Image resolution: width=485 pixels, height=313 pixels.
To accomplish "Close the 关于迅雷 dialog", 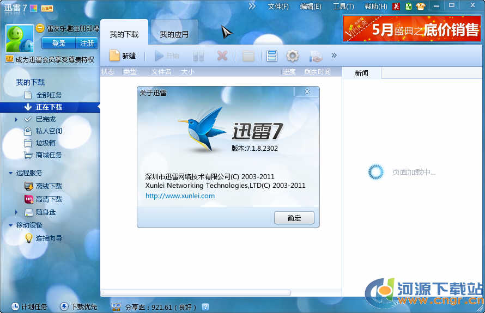I will tap(307, 91).
